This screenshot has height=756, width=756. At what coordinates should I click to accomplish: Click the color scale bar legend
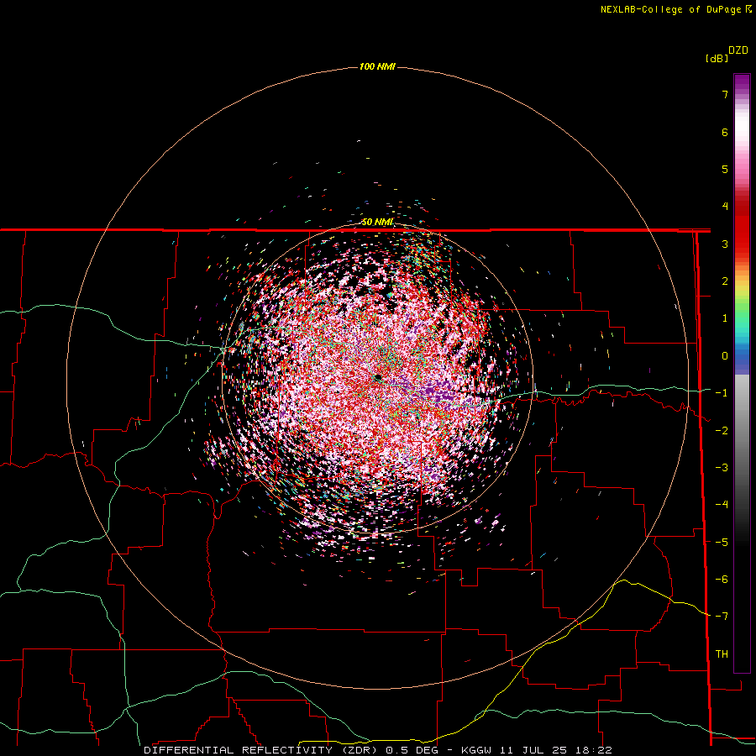pos(742,373)
